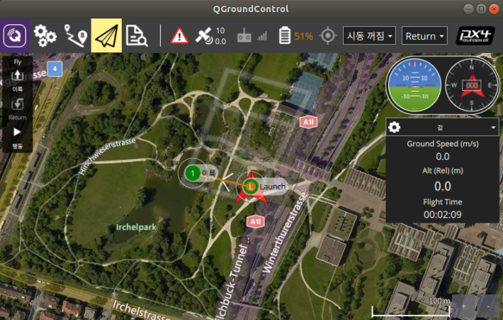This screenshot has height=320, width=503.
Task: Open instrument values settings gear
Action: (x=394, y=128)
